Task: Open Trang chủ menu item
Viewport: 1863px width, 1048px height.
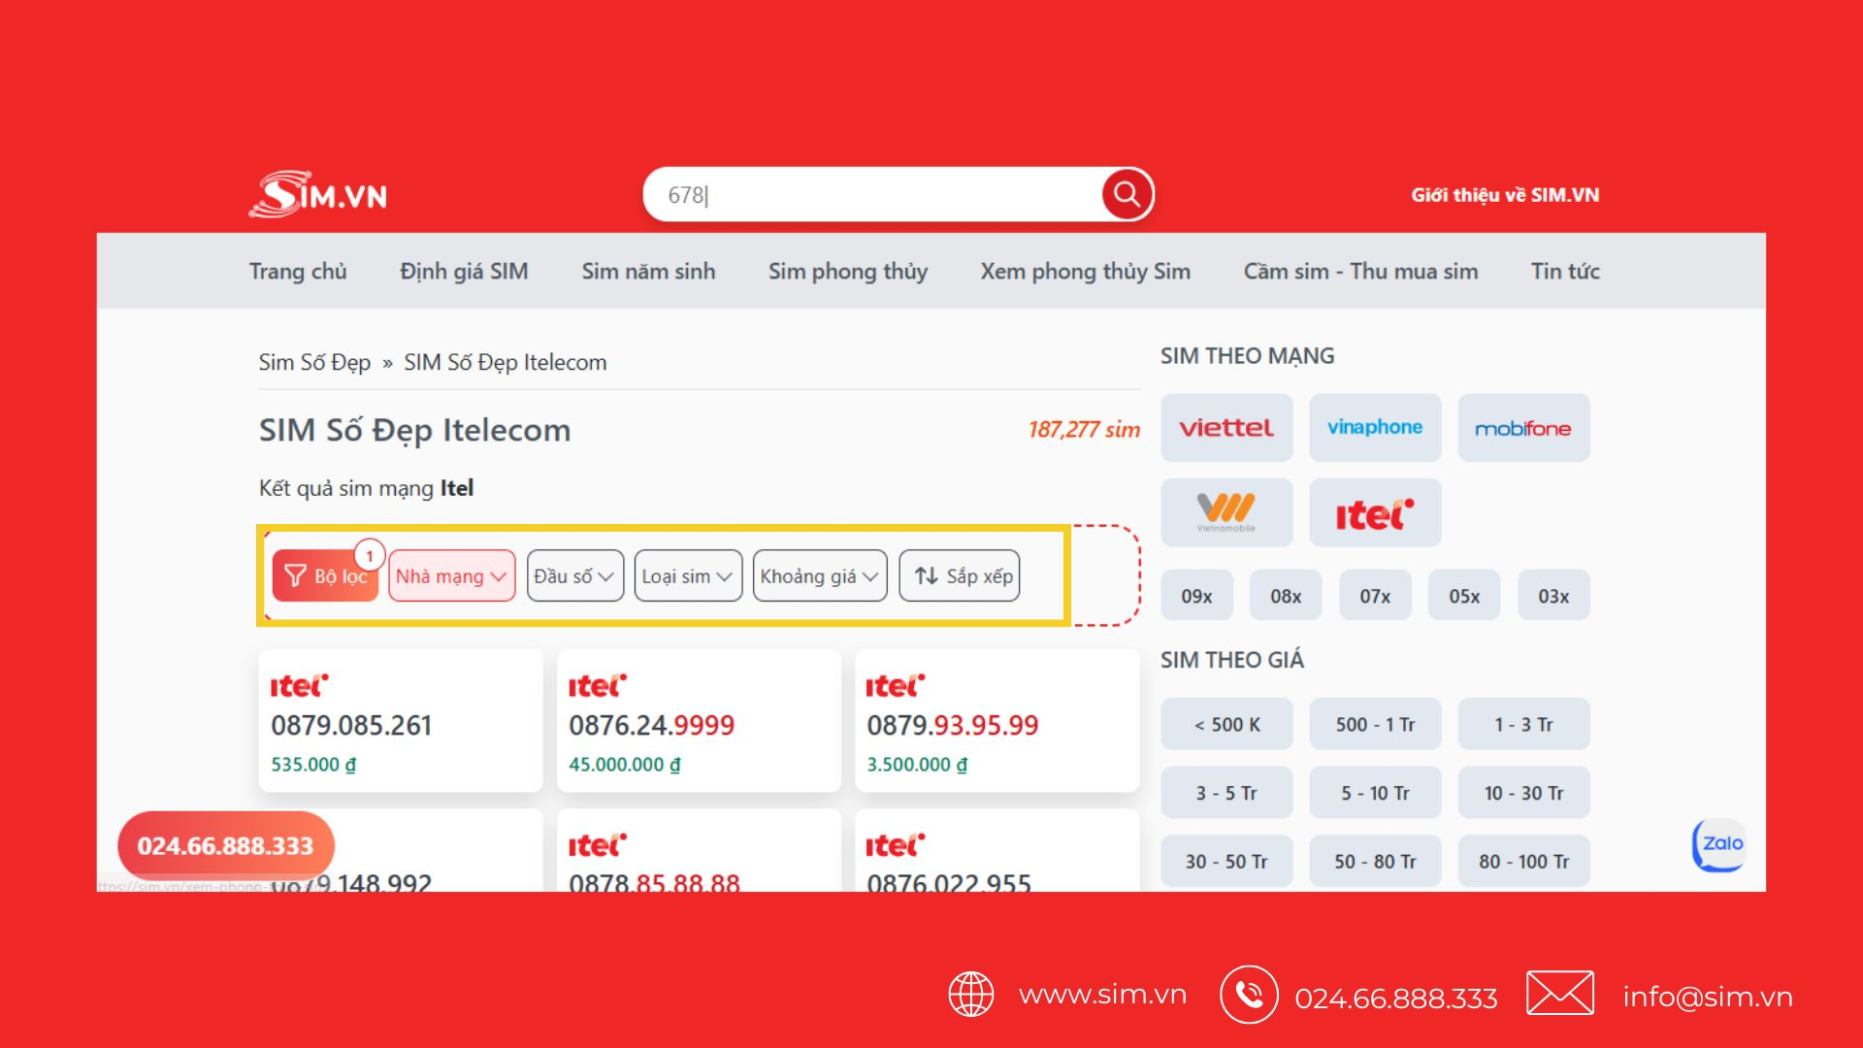Action: tap(298, 272)
